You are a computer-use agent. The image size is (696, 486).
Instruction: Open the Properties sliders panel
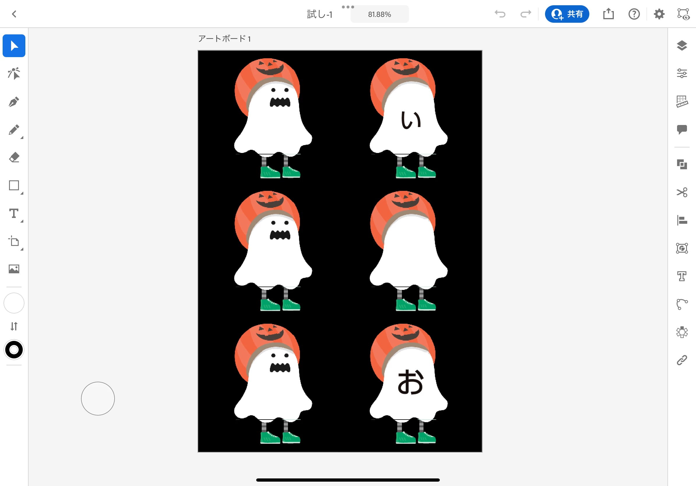[682, 73]
